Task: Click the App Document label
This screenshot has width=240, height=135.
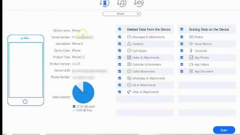Action: 204,71
